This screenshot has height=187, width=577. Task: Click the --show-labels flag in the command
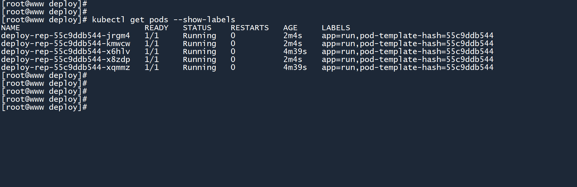[x=204, y=20]
